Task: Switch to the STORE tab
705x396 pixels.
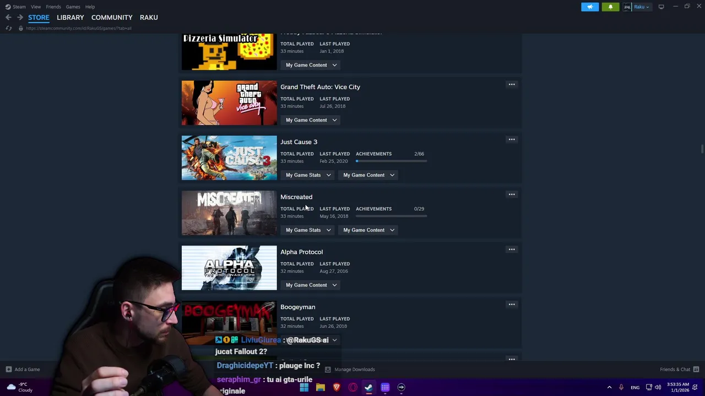Action: point(39,18)
